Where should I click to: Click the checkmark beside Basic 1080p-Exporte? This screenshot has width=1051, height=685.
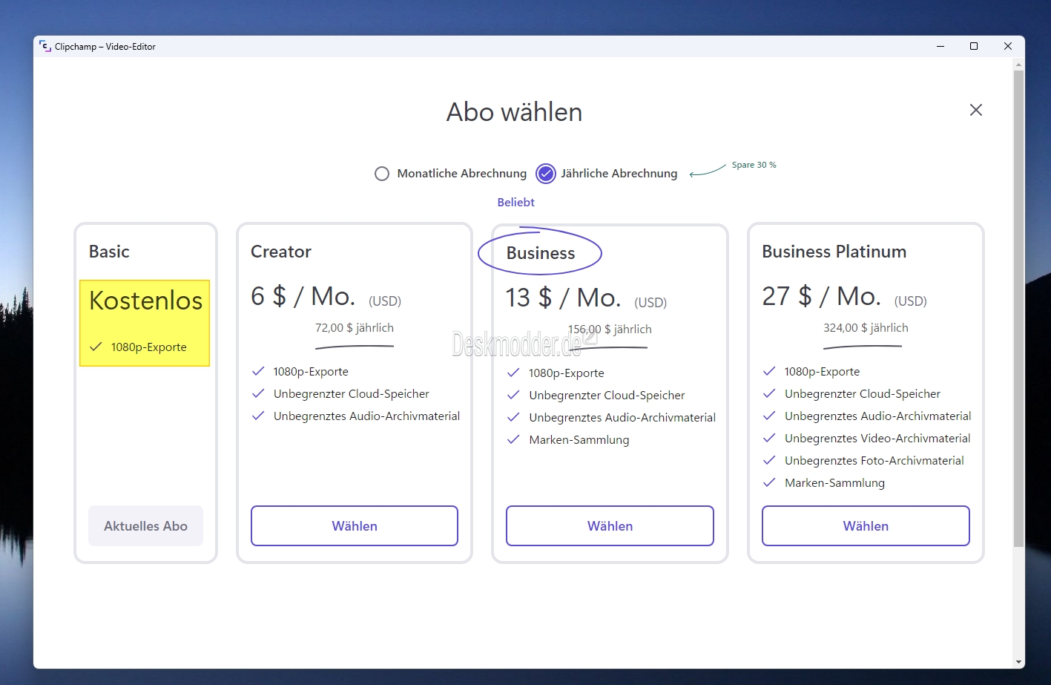point(96,347)
